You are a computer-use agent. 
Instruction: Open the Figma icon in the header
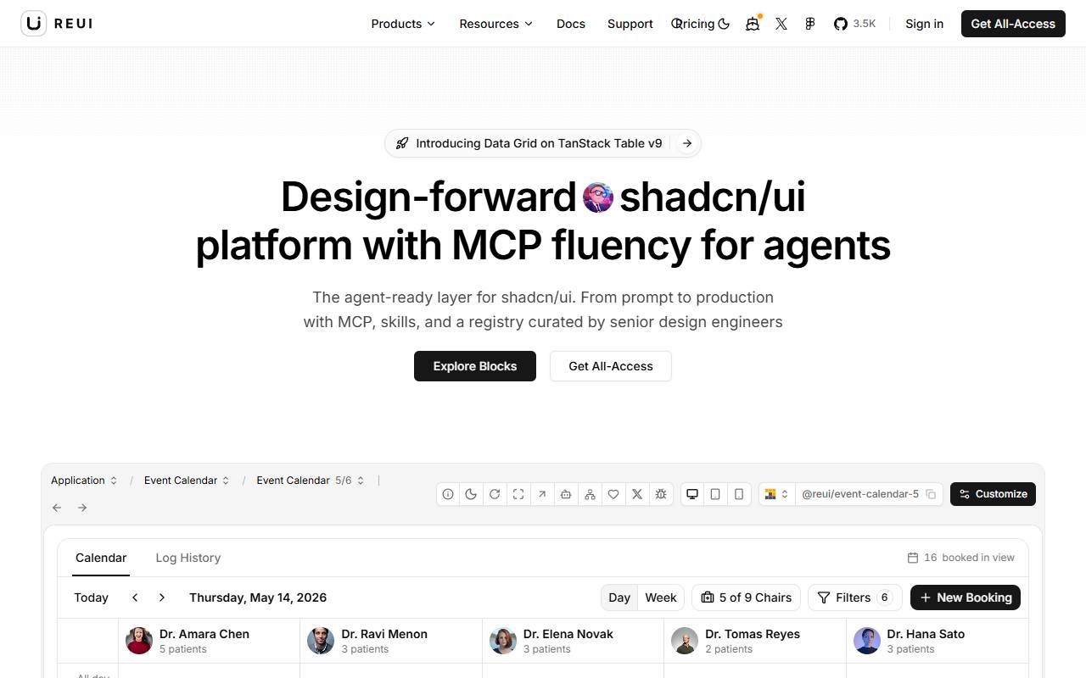coord(810,24)
